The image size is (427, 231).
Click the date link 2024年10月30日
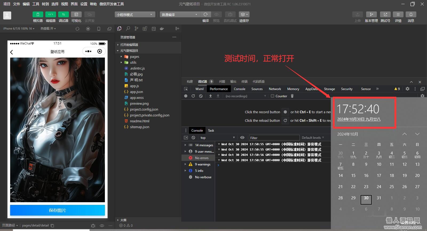click(359, 119)
